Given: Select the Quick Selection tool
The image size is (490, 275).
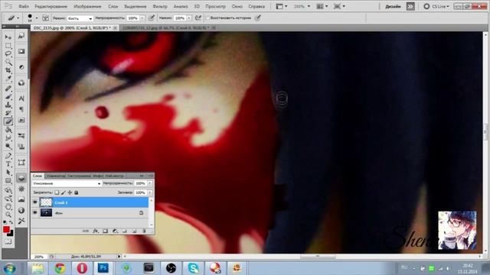Looking at the screenshot, I should 8,62.
